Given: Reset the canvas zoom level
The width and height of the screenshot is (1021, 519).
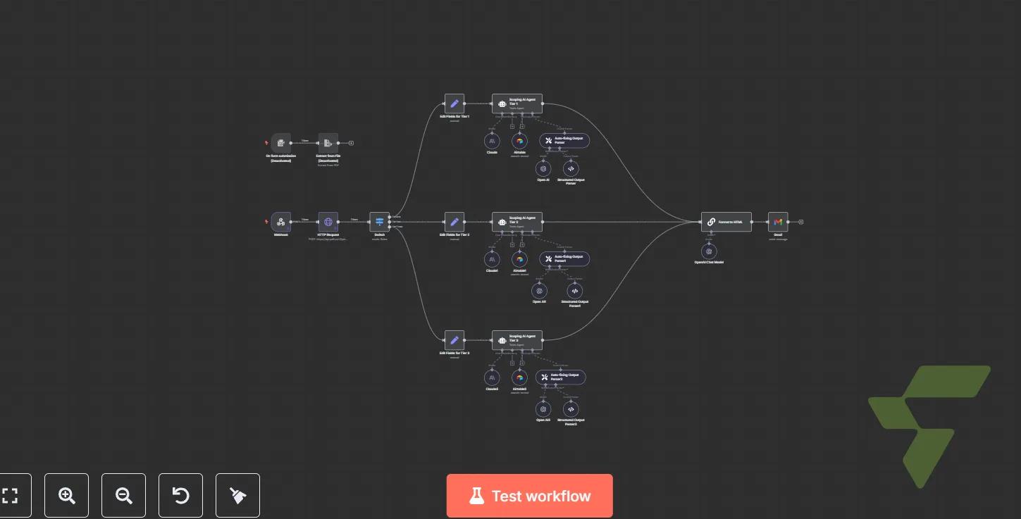Looking at the screenshot, I should click(x=181, y=496).
